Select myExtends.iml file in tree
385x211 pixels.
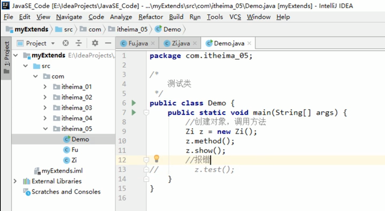click(x=62, y=171)
